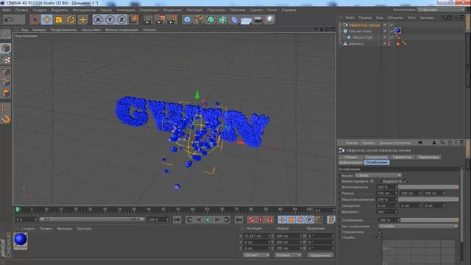Open the Объект coordinate mode dropdown
This screenshot has height=265, width=471.
click(x=256, y=255)
